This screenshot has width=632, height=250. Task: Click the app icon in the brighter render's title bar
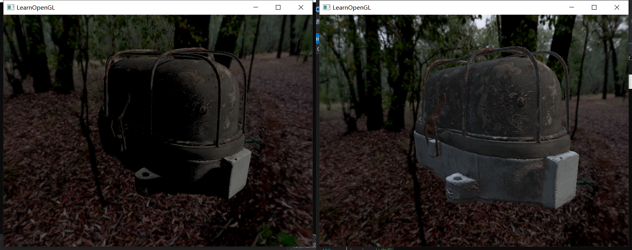pos(326,7)
